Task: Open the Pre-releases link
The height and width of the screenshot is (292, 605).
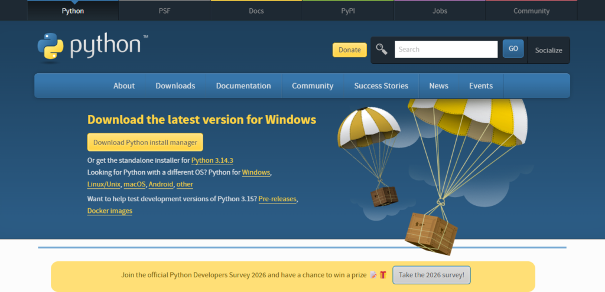Action: click(277, 199)
